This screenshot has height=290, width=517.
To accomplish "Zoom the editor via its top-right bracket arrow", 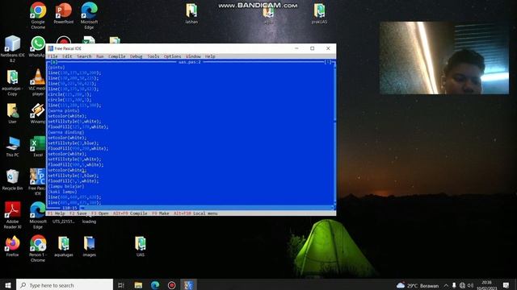I will point(328,62).
